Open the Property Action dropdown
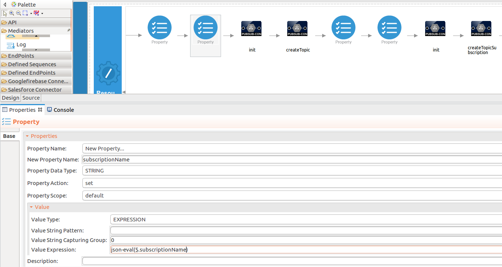 (x=292, y=183)
